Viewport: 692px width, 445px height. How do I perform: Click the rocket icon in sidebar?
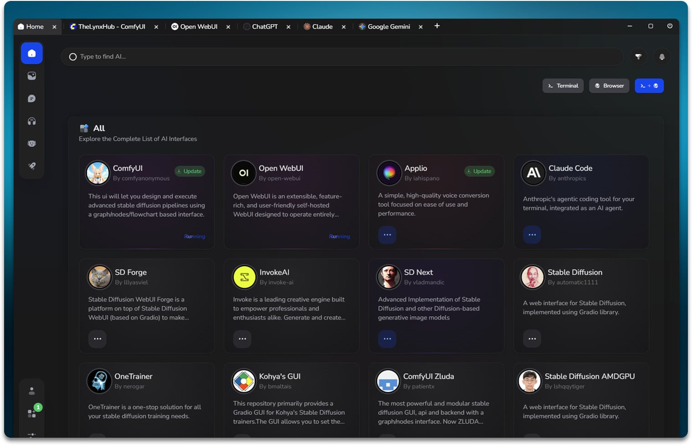(x=31, y=166)
